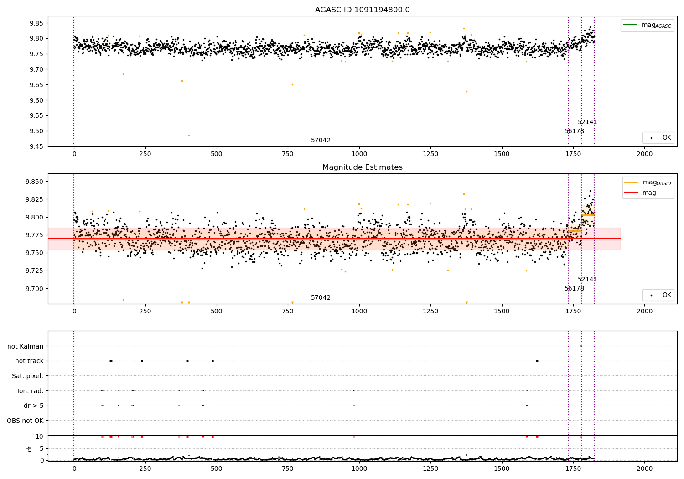Viewport: 684px width, 479px height.
Task: Click y-tick 9.825 on middle plot
Action: click(x=34, y=199)
